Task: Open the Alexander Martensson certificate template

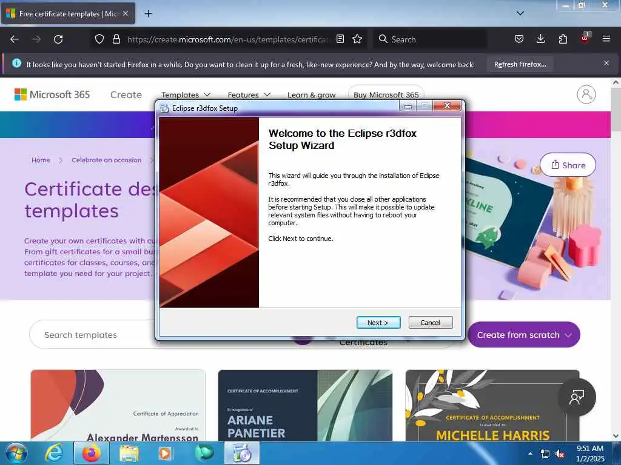Action: click(x=118, y=405)
